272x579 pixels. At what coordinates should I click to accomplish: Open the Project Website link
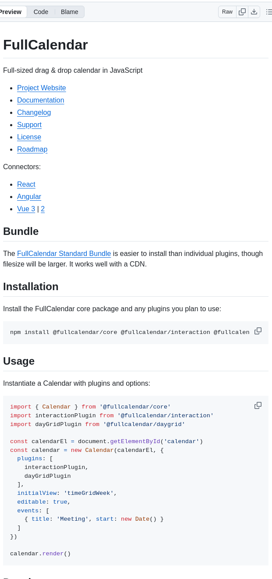click(x=42, y=88)
